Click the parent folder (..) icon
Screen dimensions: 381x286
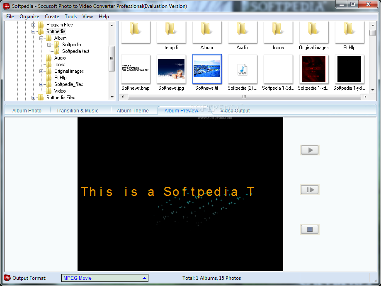[x=136, y=33]
